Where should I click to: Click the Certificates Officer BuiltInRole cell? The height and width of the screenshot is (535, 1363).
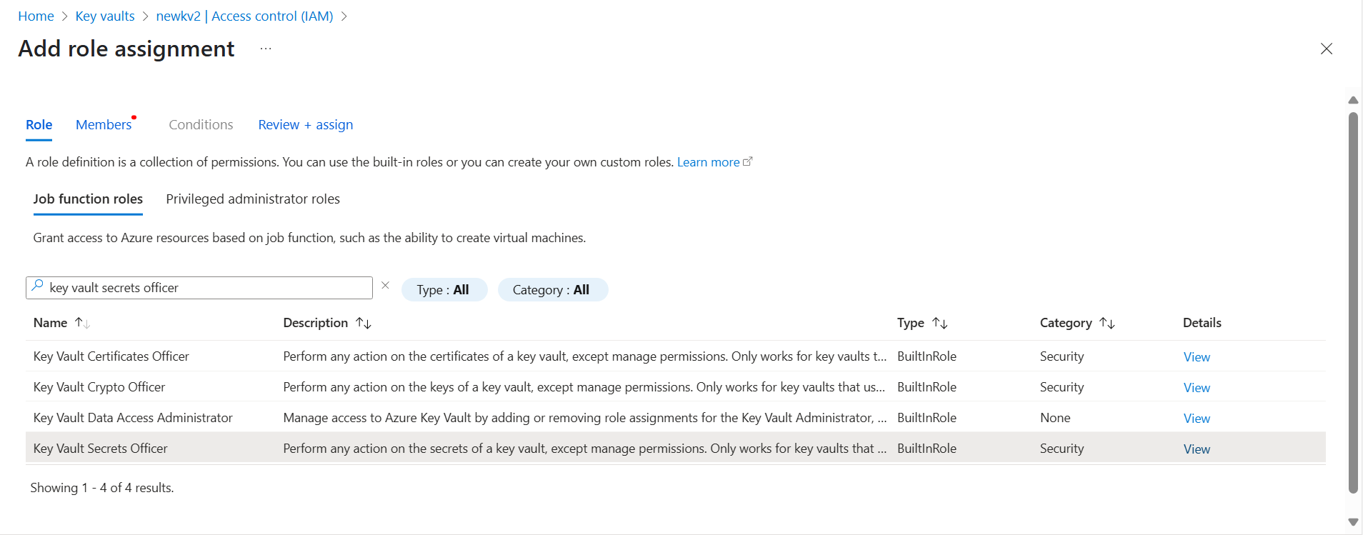(927, 356)
